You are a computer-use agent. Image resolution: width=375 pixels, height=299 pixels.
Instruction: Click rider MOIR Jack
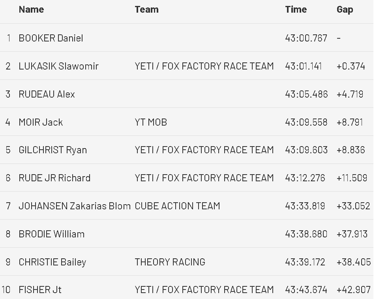(41, 122)
